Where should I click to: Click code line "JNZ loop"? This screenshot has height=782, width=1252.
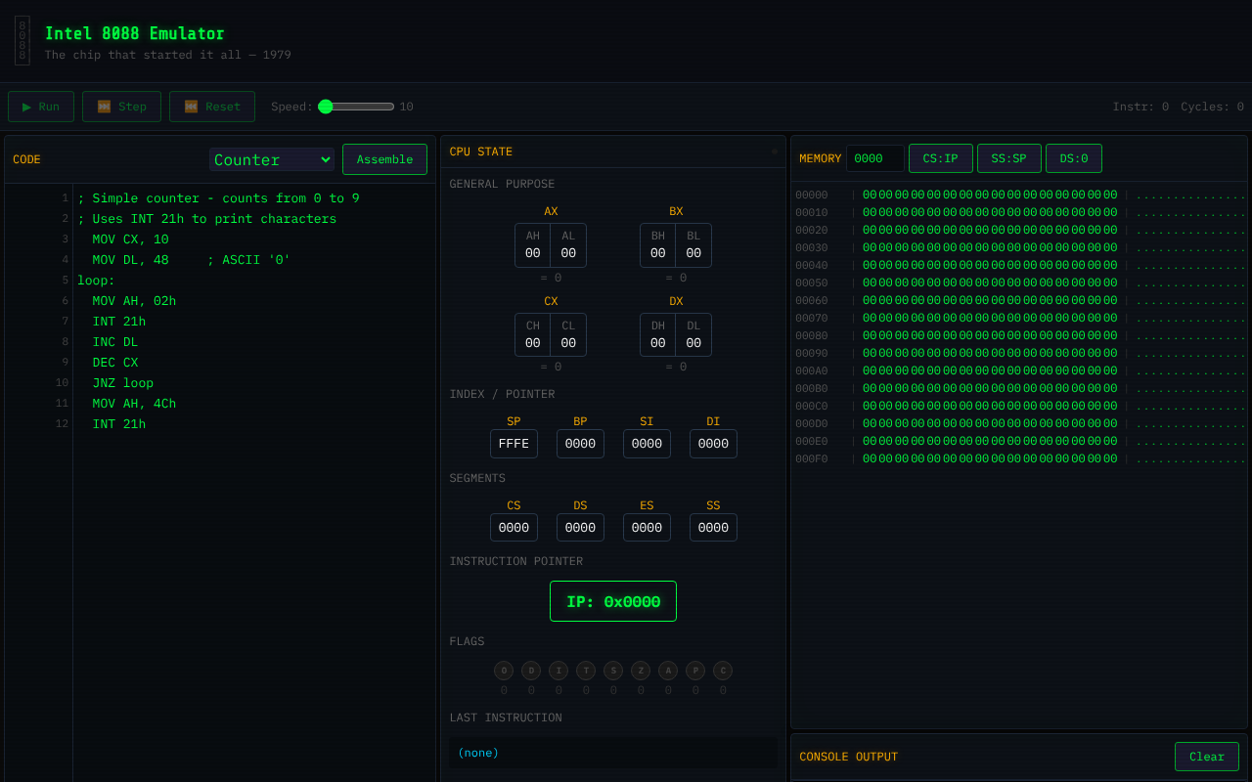tap(123, 383)
